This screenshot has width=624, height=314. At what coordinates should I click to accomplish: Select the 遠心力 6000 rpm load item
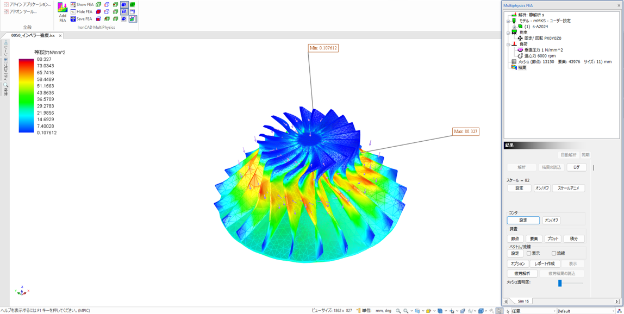[x=539, y=56]
